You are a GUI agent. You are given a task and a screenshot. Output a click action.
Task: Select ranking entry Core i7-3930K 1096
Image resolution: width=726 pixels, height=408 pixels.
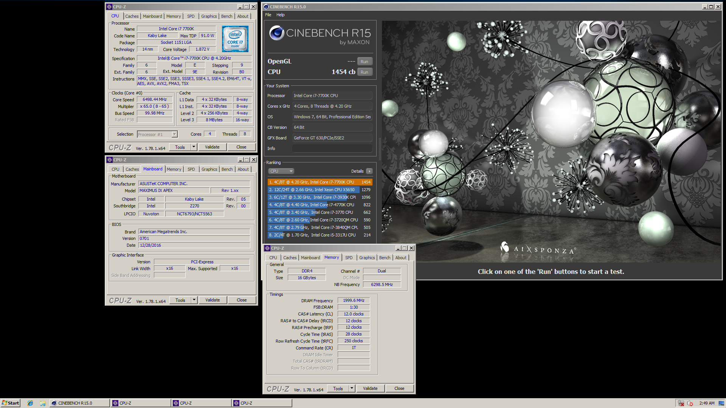(320, 197)
